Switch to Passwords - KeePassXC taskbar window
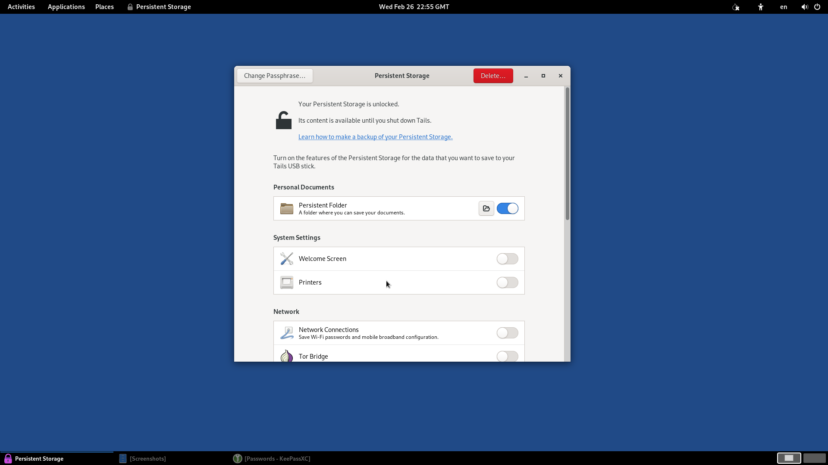This screenshot has height=465, width=828. click(x=273, y=459)
